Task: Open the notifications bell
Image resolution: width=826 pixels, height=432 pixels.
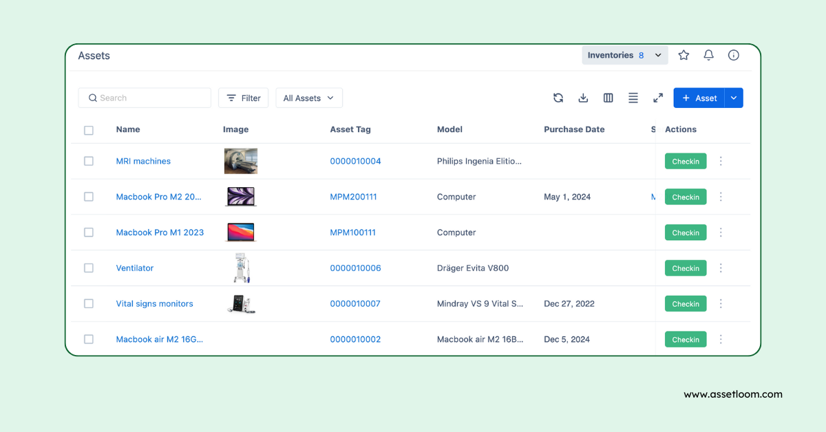Action: point(708,55)
